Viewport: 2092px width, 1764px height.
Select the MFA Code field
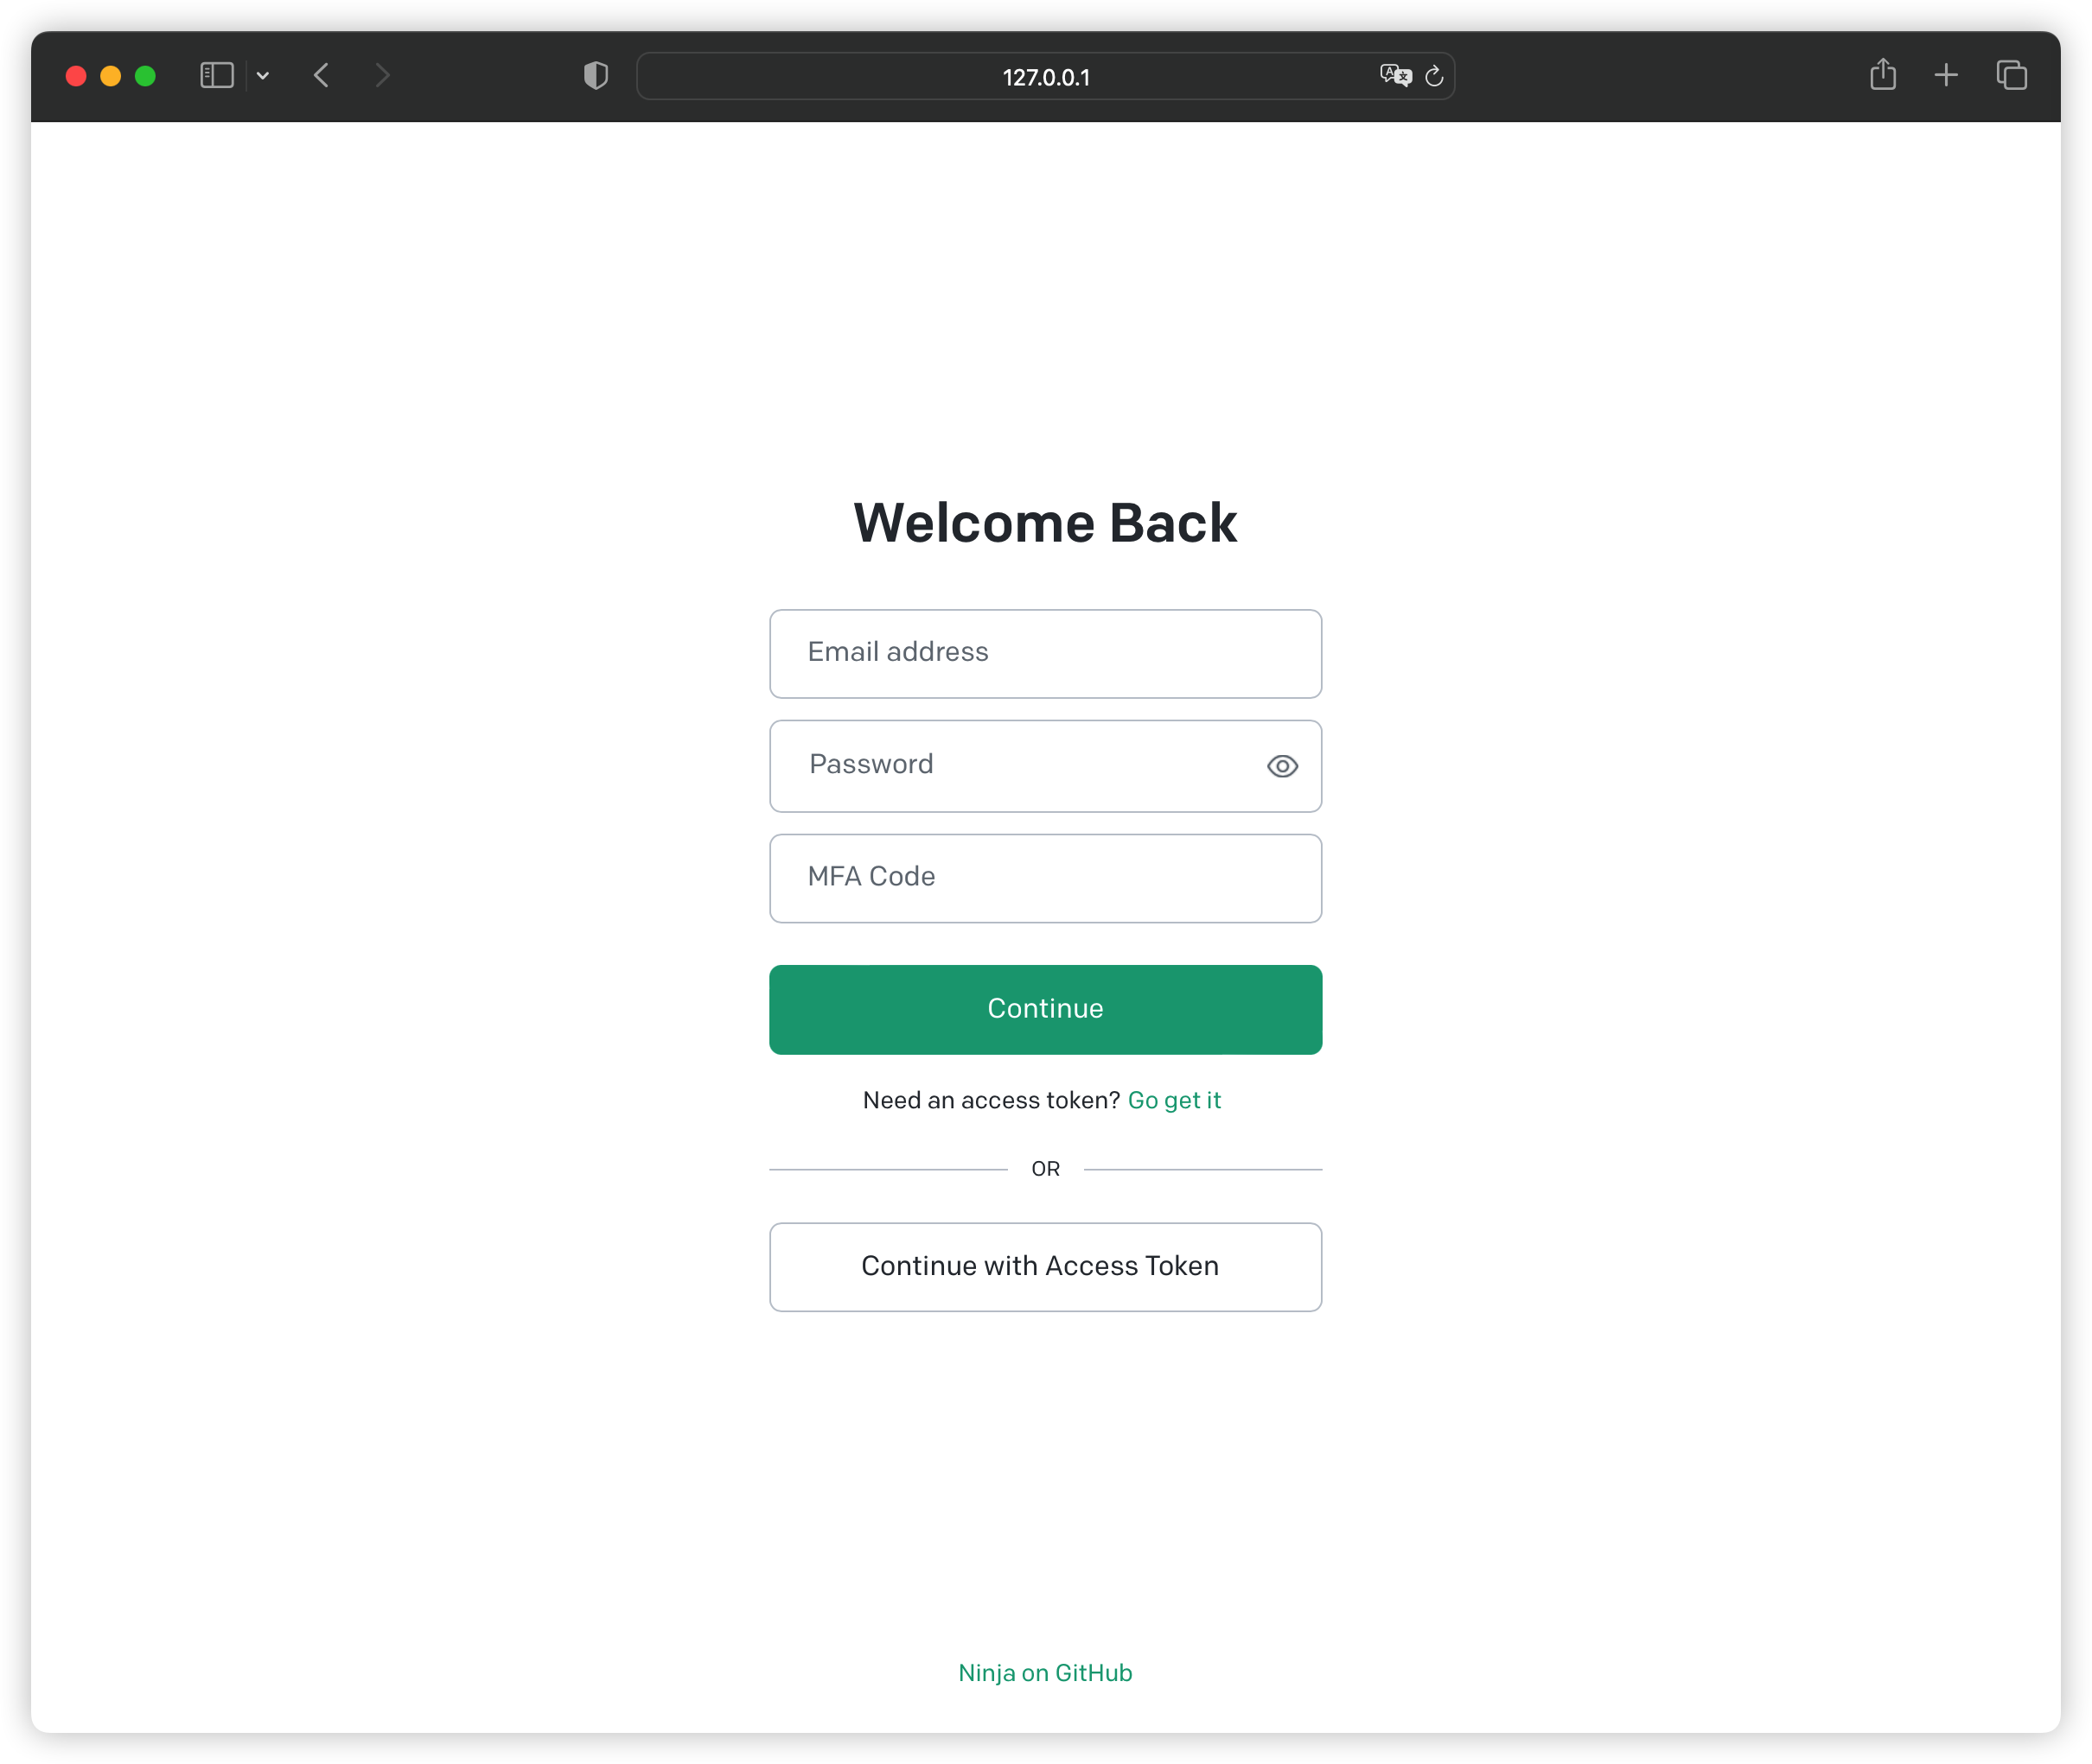1044,878
